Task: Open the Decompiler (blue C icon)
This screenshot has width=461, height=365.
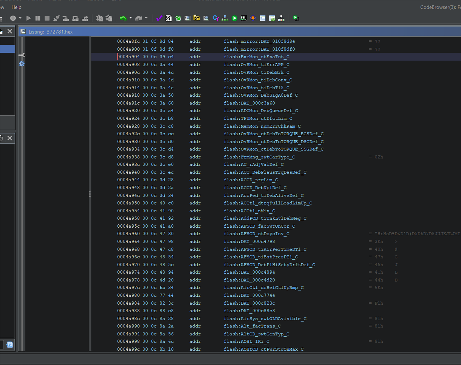Action: click(216, 18)
